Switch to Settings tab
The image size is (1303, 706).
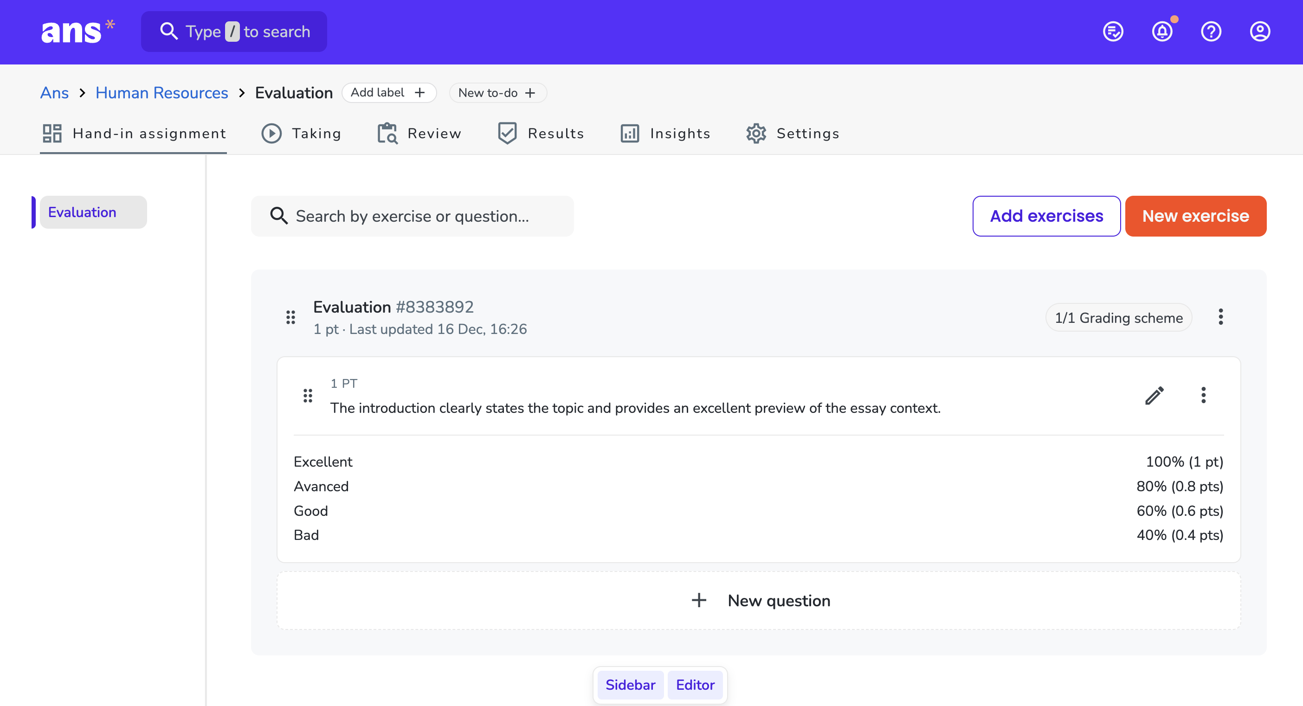coord(793,134)
